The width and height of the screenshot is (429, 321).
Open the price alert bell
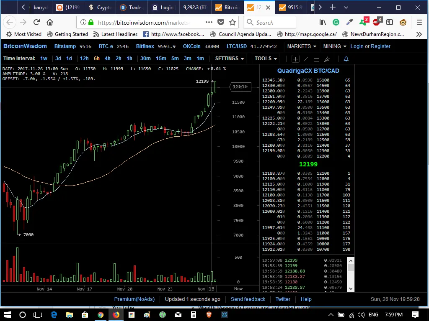click(346, 59)
